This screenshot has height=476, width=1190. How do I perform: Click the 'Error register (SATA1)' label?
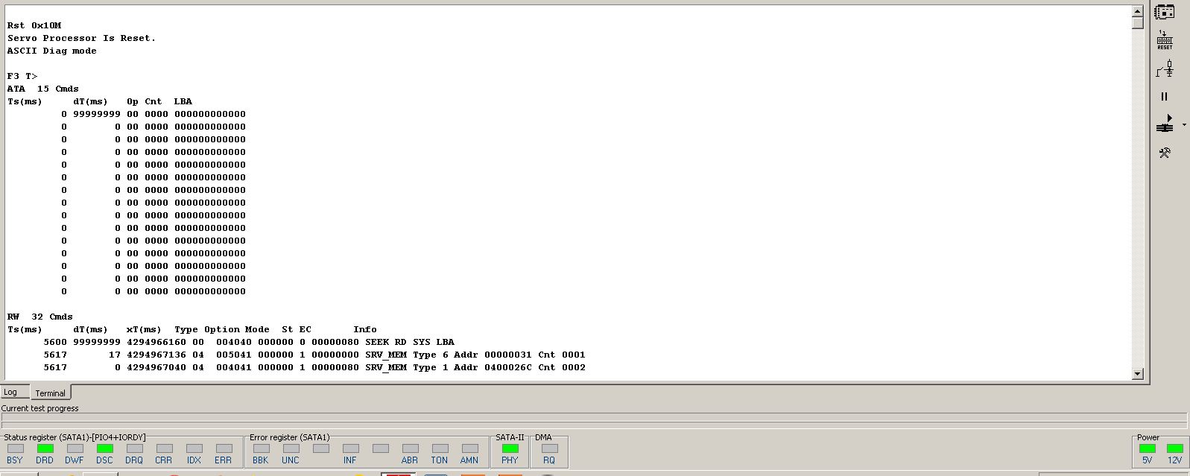click(289, 437)
